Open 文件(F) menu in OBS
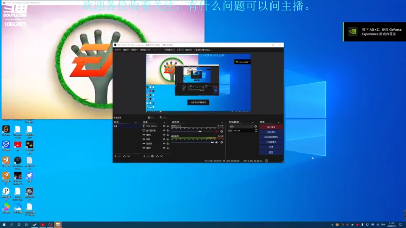 [118, 50]
